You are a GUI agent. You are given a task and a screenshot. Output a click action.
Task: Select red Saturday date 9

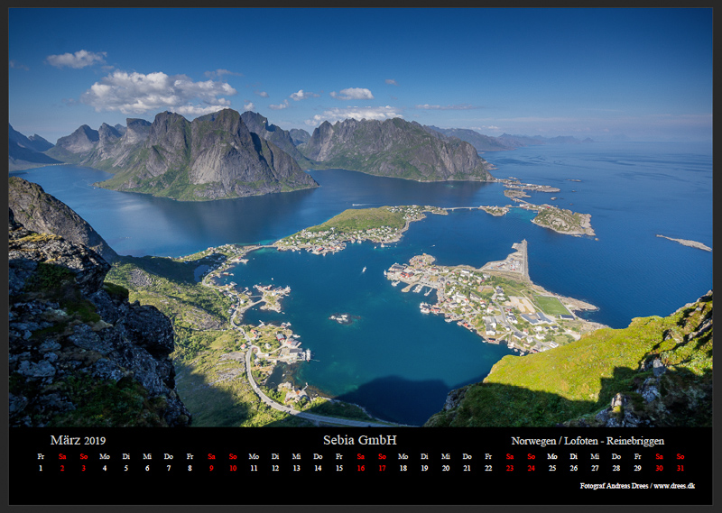(x=211, y=468)
